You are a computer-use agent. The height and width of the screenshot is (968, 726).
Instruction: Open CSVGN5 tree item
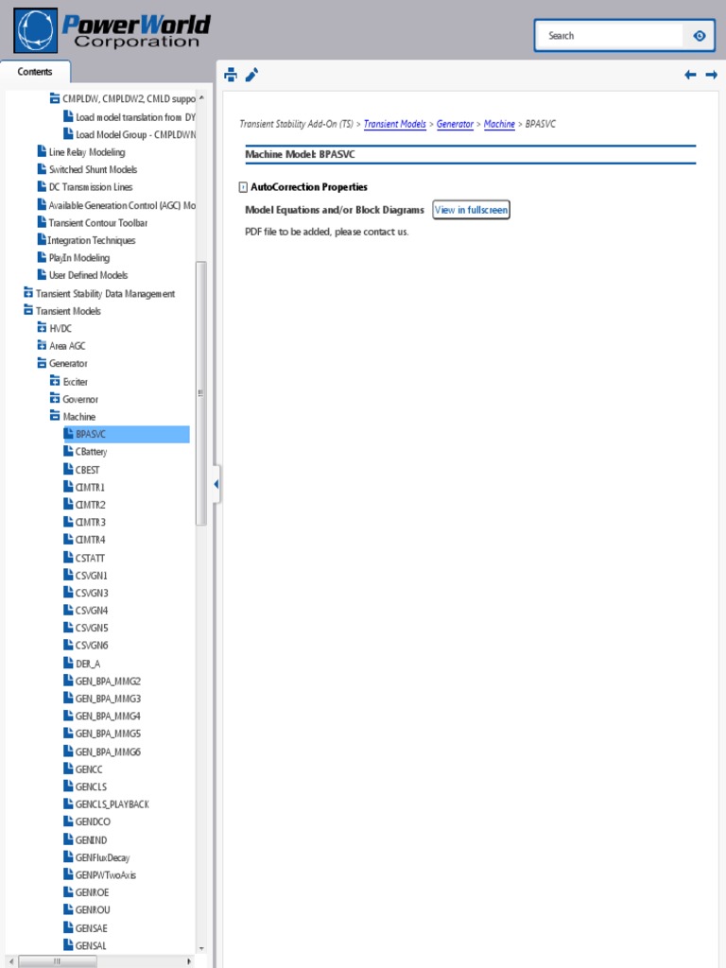[x=92, y=628]
